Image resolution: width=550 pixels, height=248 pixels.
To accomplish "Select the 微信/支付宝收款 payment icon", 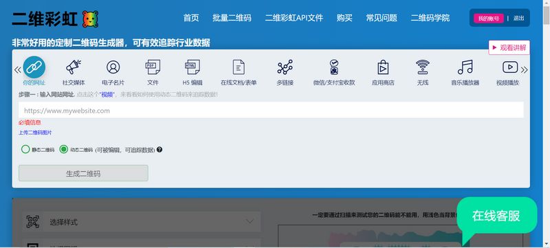I will click(x=334, y=67).
